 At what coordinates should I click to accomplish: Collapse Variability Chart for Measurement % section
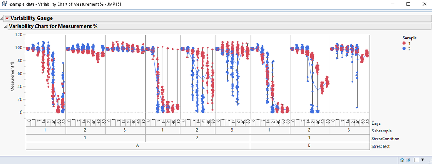[6, 26]
